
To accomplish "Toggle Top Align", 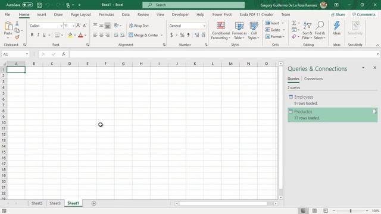I will [x=95, y=25].
